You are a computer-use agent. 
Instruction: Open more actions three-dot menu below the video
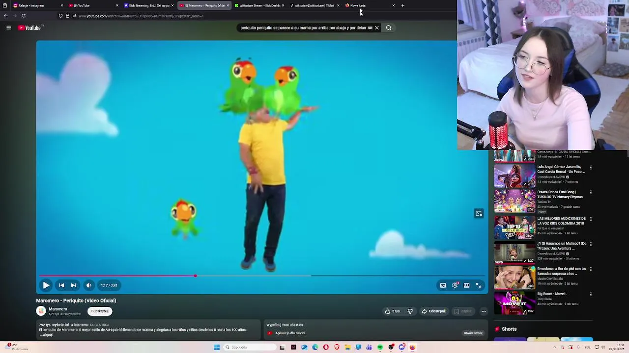point(484,311)
